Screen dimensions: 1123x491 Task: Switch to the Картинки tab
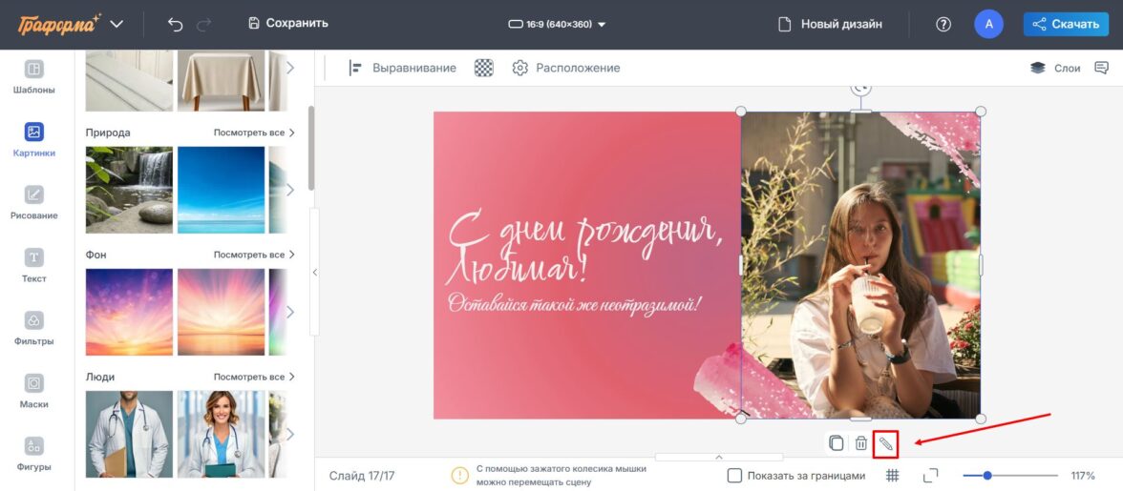33,140
